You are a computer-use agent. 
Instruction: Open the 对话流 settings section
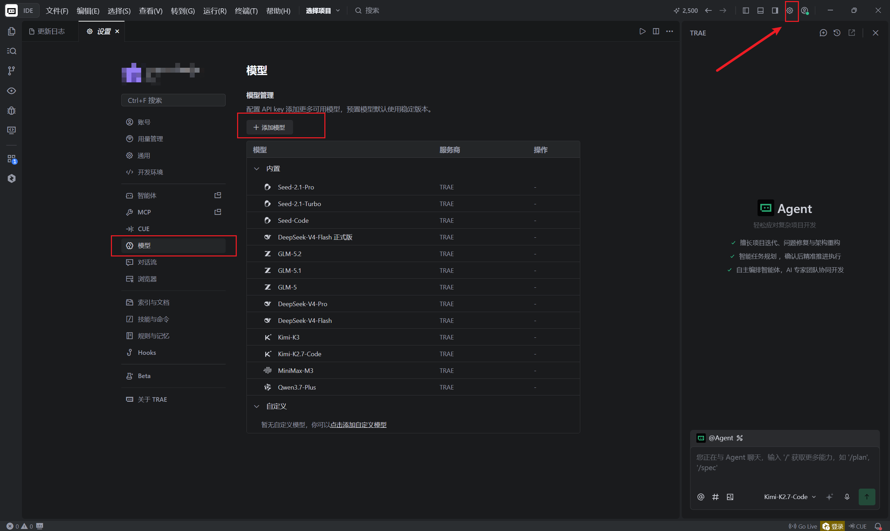point(173,262)
